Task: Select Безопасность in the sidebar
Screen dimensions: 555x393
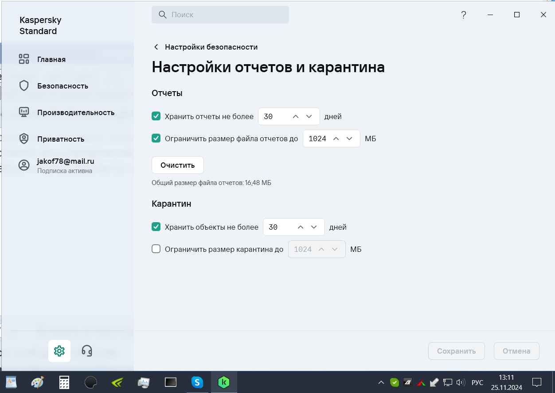Action: coord(63,86)
